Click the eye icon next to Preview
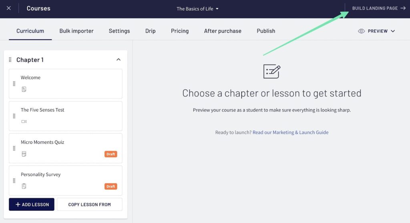Viewport: 410px width, 223px height. pyautogui.click(x=361, y=31)
